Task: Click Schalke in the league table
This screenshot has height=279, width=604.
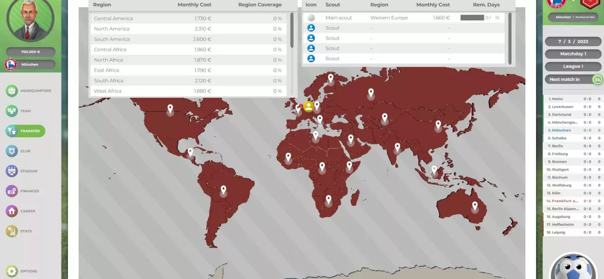Action: [x=559, y=138]
